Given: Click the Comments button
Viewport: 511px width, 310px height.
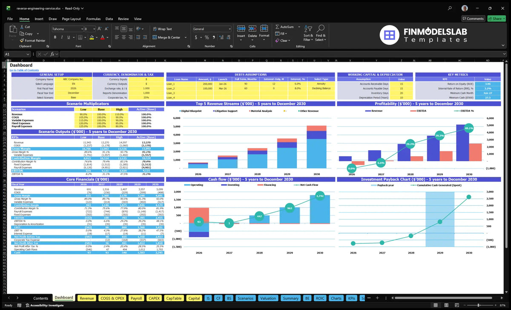Looking at the screenshot, I should pos(473,19).
